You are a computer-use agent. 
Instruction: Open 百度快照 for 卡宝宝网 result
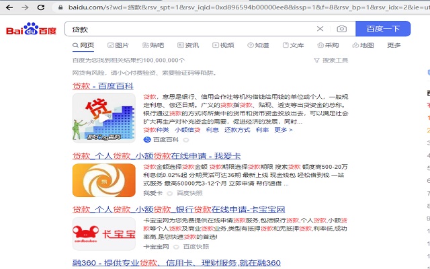coord(196,247)
